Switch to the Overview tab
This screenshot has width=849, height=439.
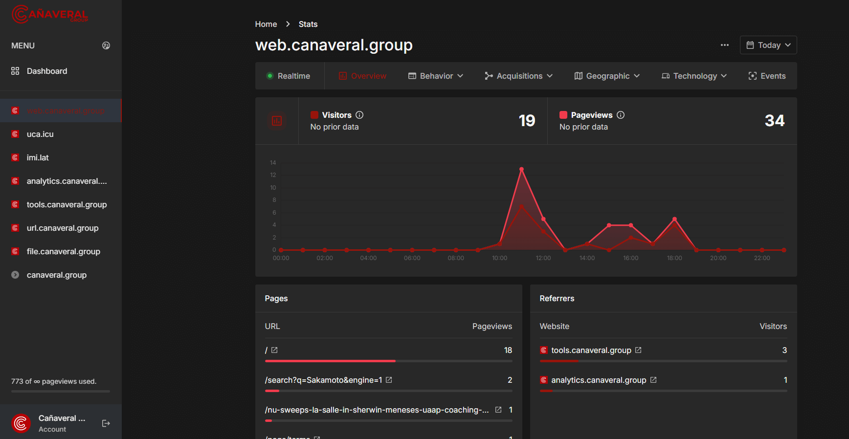[362, 76]
